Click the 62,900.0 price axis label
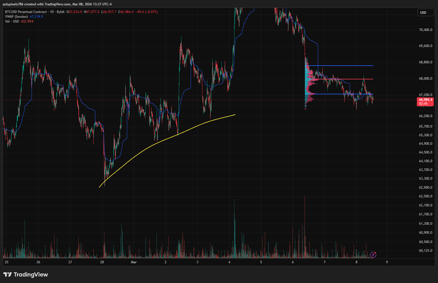This screenshot has width=438, height=283. 426,188
